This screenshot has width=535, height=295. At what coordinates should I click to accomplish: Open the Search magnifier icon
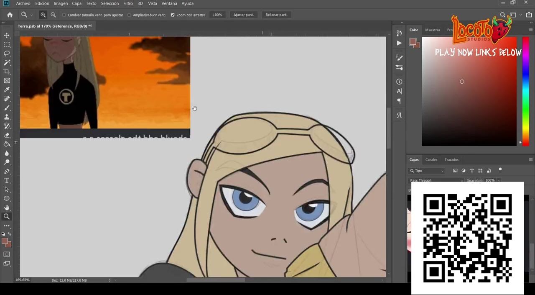tap(503, 15)
